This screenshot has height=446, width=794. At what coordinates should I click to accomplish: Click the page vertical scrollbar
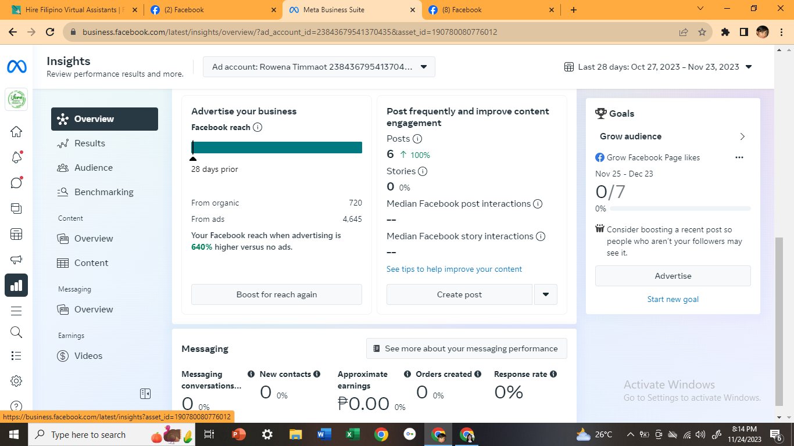click(779, 322)
